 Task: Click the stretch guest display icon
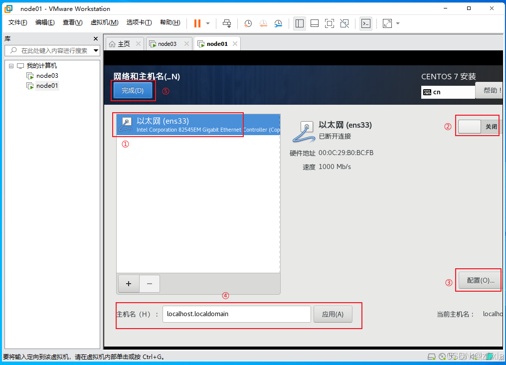click(387, 23)
